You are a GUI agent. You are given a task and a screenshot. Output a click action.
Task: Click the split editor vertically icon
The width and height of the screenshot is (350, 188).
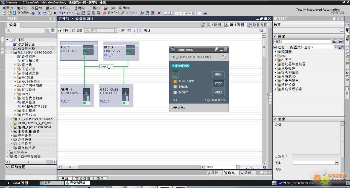(171, 13)
